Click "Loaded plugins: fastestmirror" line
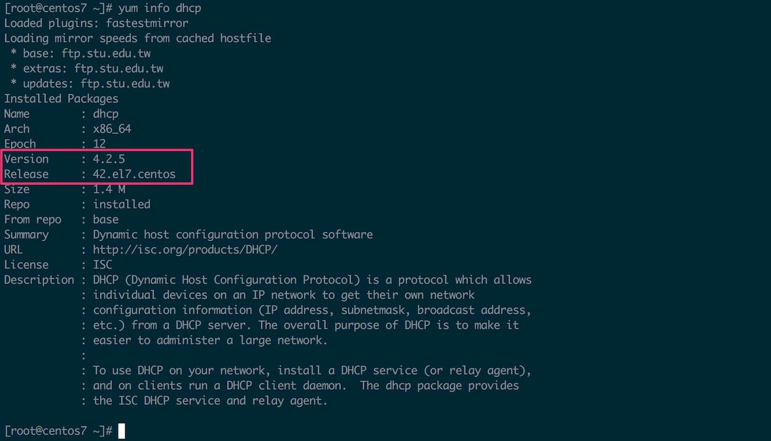This screenshot has width=771, height=441. pyautogui.click(x=96, y=23)
